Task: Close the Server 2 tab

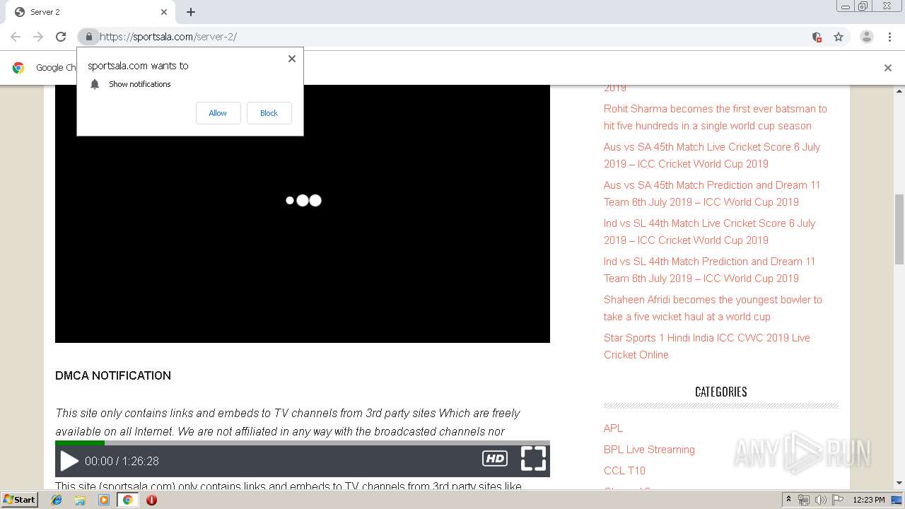Action: [x=164, y=12]
